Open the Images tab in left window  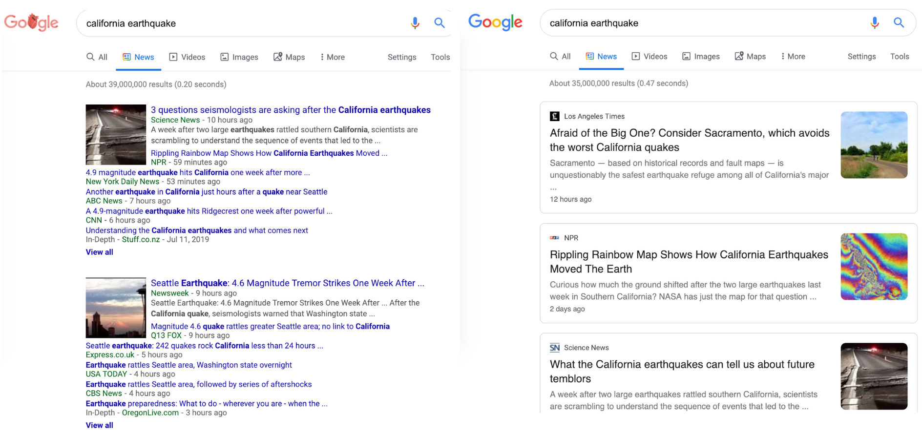coord(239,57)
